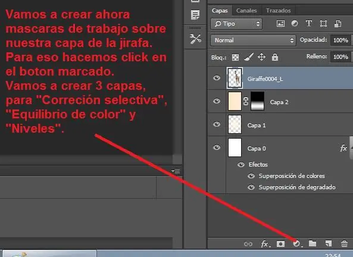353x257 pixels.
Task: Select the Capa 2 color fill thumbnail
Action: (x=235, y=101)
